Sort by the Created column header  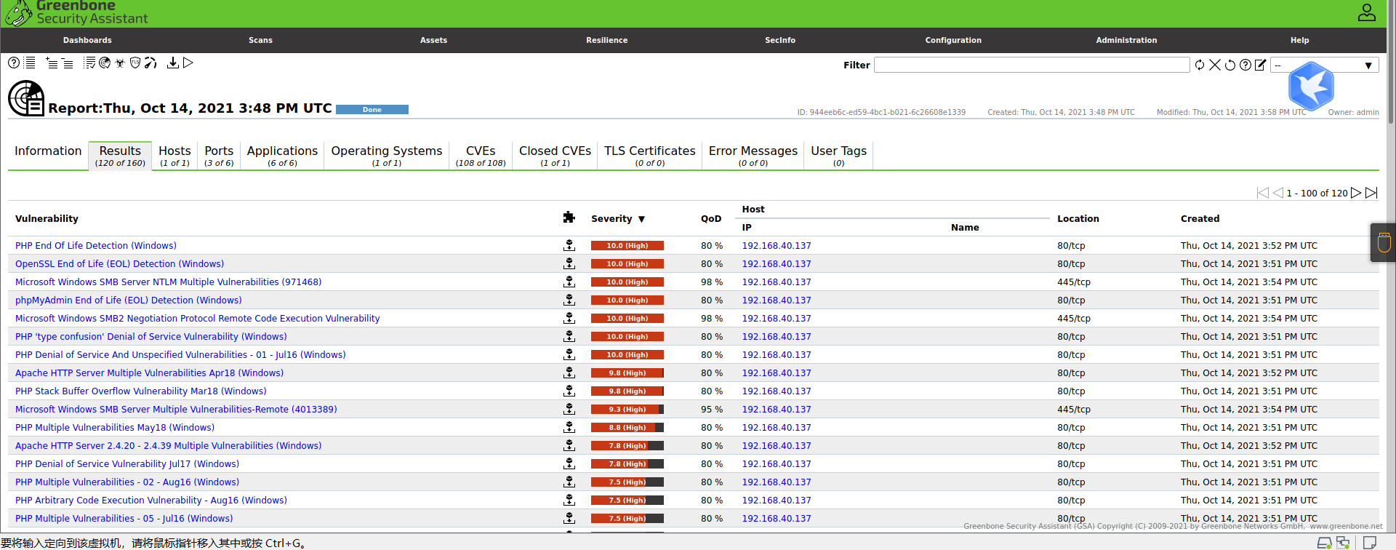tap(1200, 219)
